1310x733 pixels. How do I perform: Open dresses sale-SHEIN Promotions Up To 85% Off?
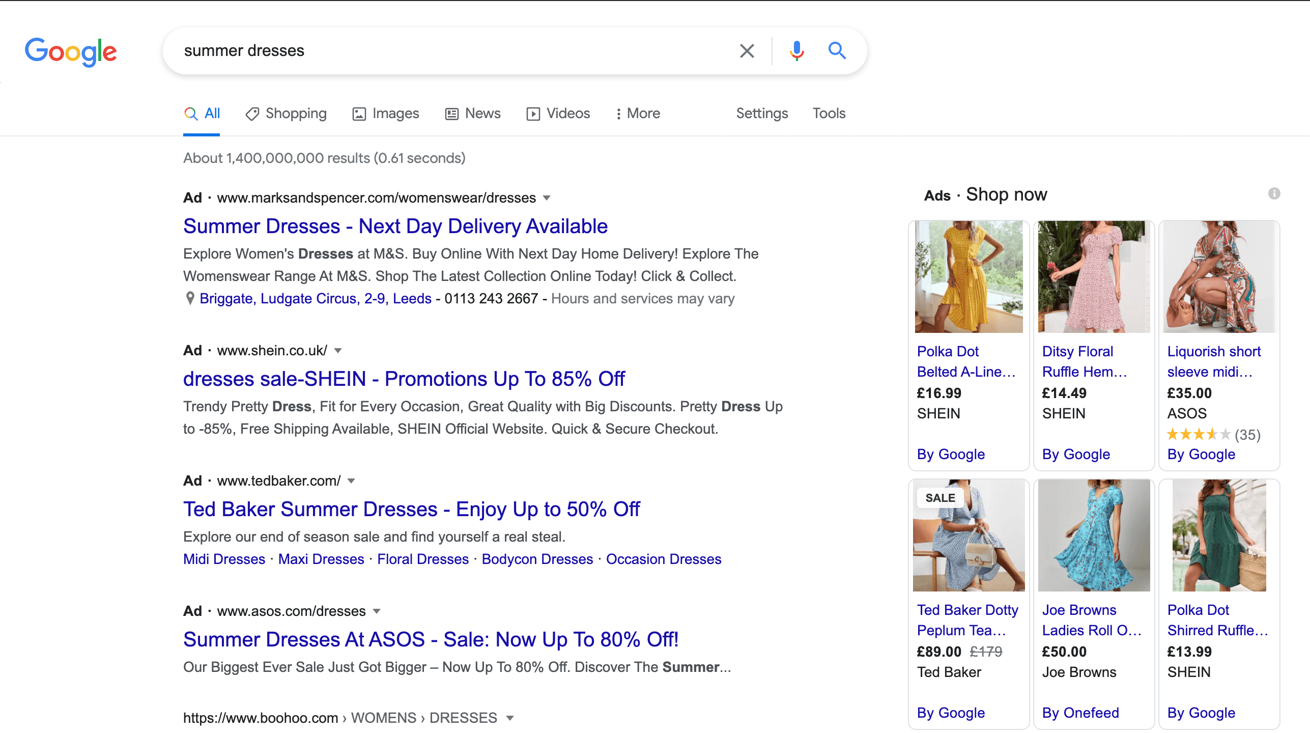[404, 379]
